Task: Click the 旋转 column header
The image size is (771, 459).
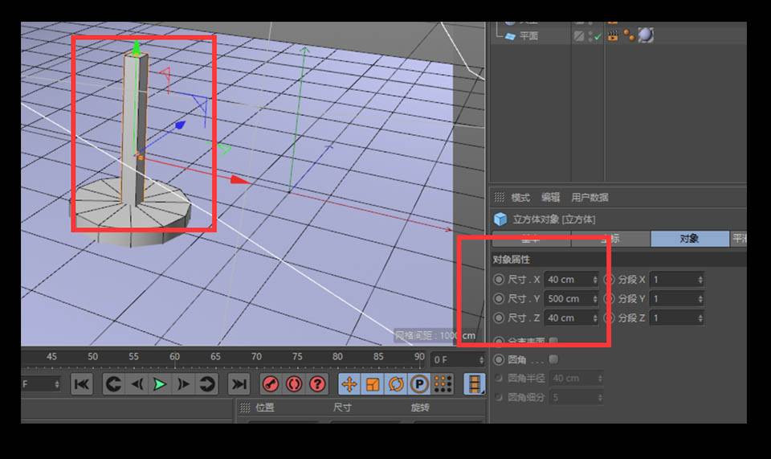Action: tap(420, 408)
